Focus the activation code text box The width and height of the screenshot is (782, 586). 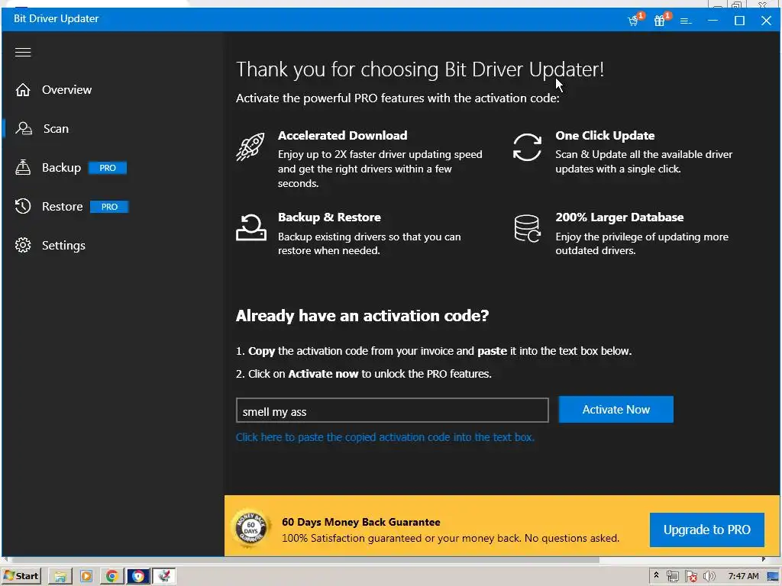coord(392,410)
